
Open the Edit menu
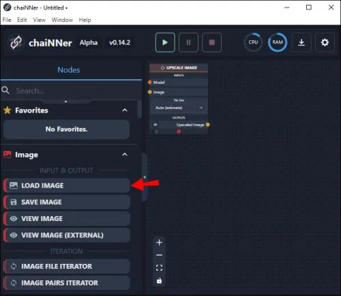tap(22, 20)
